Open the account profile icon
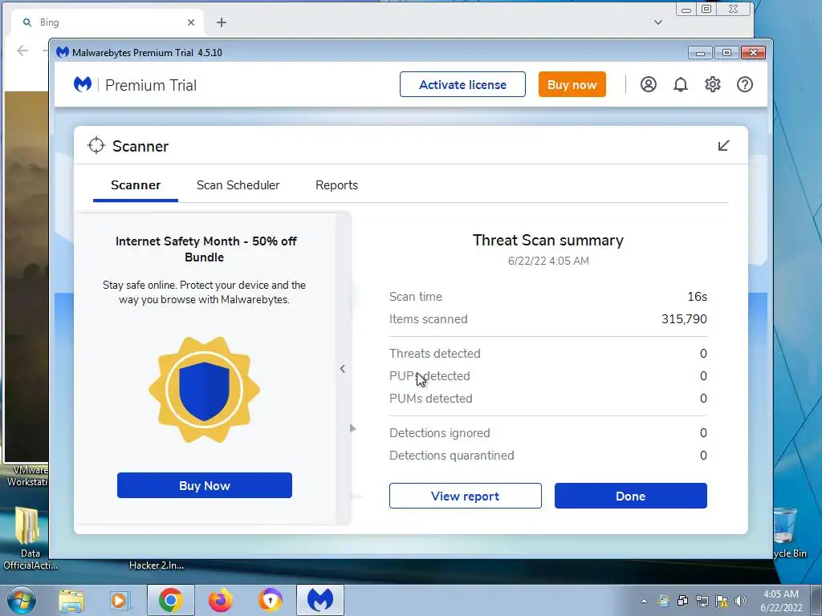This screenshot has width=822, height=616. point(648,84)
